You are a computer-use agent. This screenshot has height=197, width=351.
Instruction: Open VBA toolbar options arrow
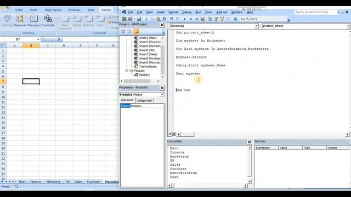point(288,20)
